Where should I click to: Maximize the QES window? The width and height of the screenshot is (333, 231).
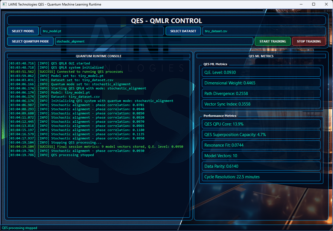(x=313, y=4)
